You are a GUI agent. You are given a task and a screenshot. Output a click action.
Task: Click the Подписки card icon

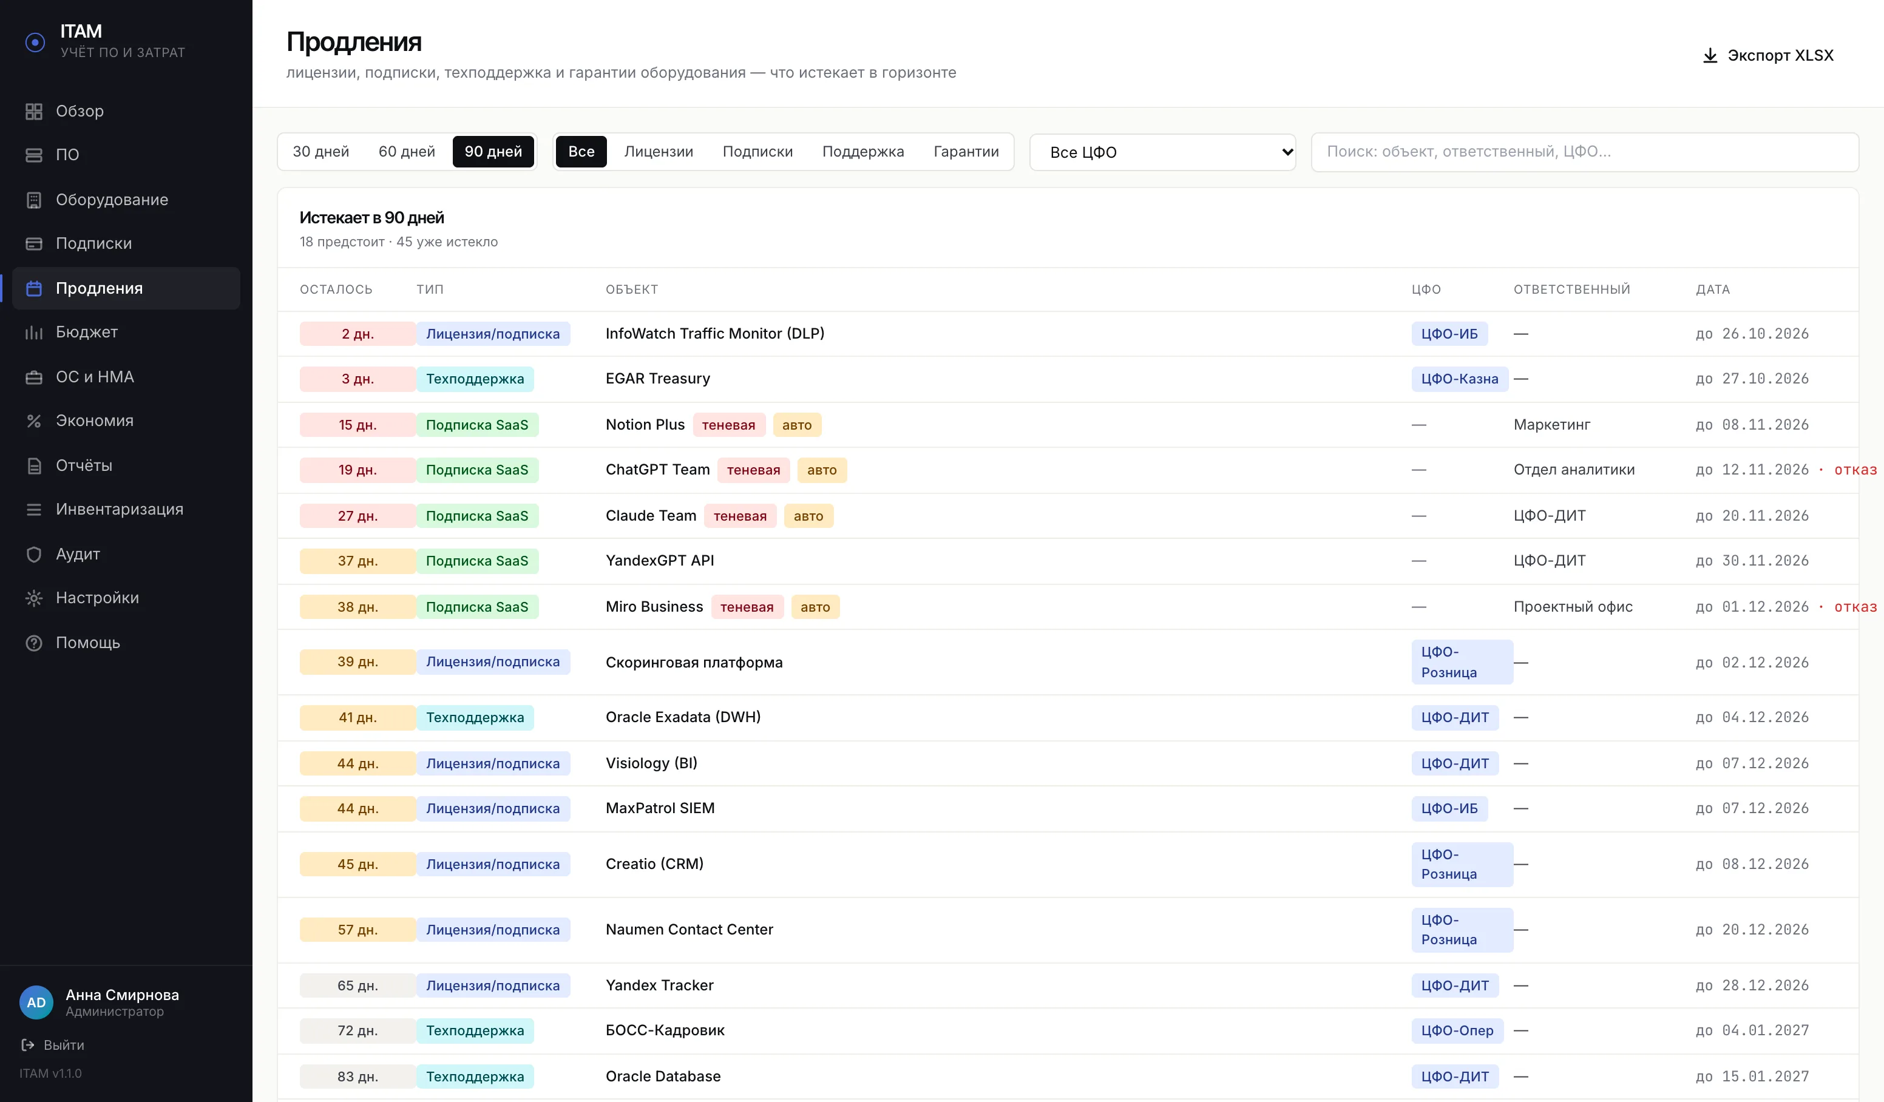33,244
